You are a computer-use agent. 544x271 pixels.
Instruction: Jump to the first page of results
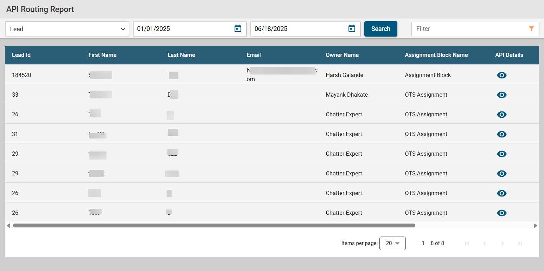pos(467,243)
